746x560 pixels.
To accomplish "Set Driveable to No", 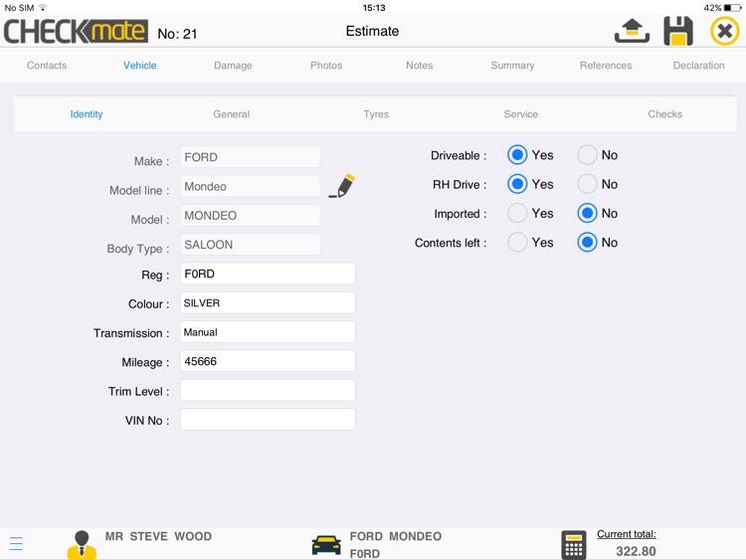I will pos(587,154).
